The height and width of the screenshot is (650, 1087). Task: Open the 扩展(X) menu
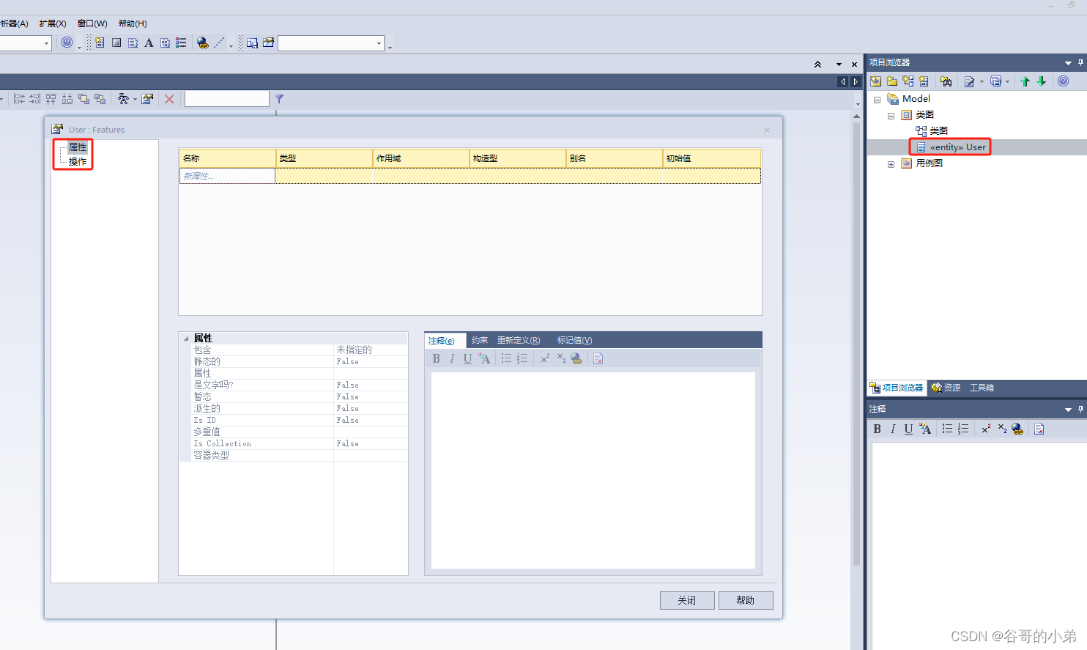pyautogui.click(x=53, y=23)
